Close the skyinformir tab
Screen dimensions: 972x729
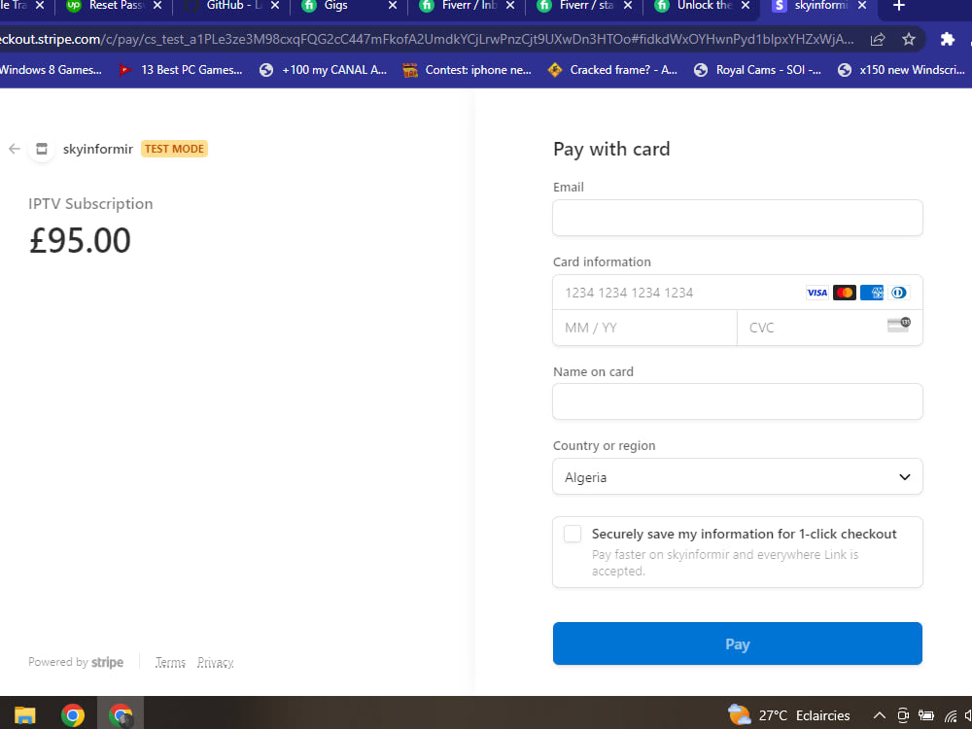click(x=862, y=6)
